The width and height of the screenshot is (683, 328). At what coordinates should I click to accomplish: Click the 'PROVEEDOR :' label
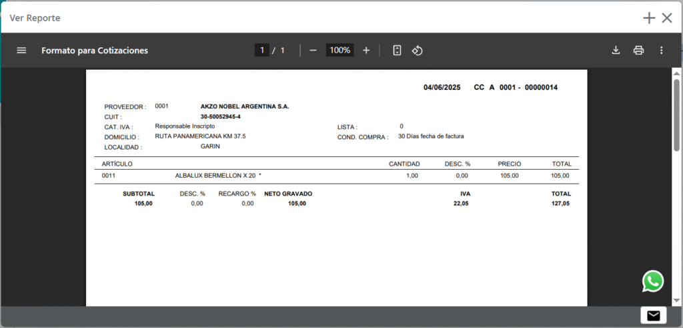[x=125, y=107]
